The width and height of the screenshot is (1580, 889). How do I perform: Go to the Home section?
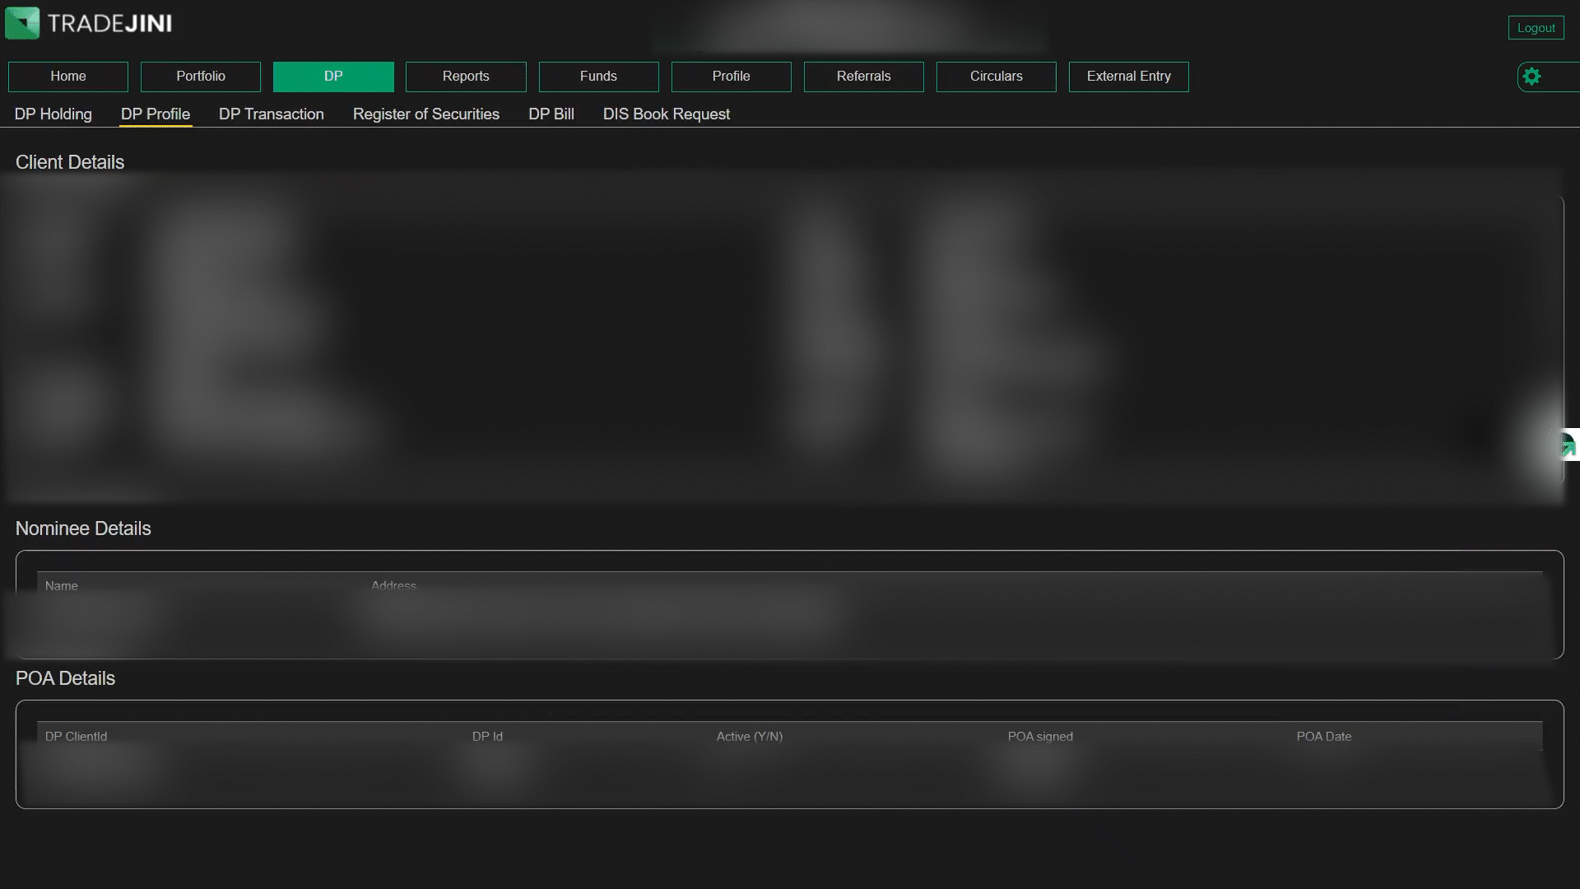pyautogui.click(x=68, y=77)
